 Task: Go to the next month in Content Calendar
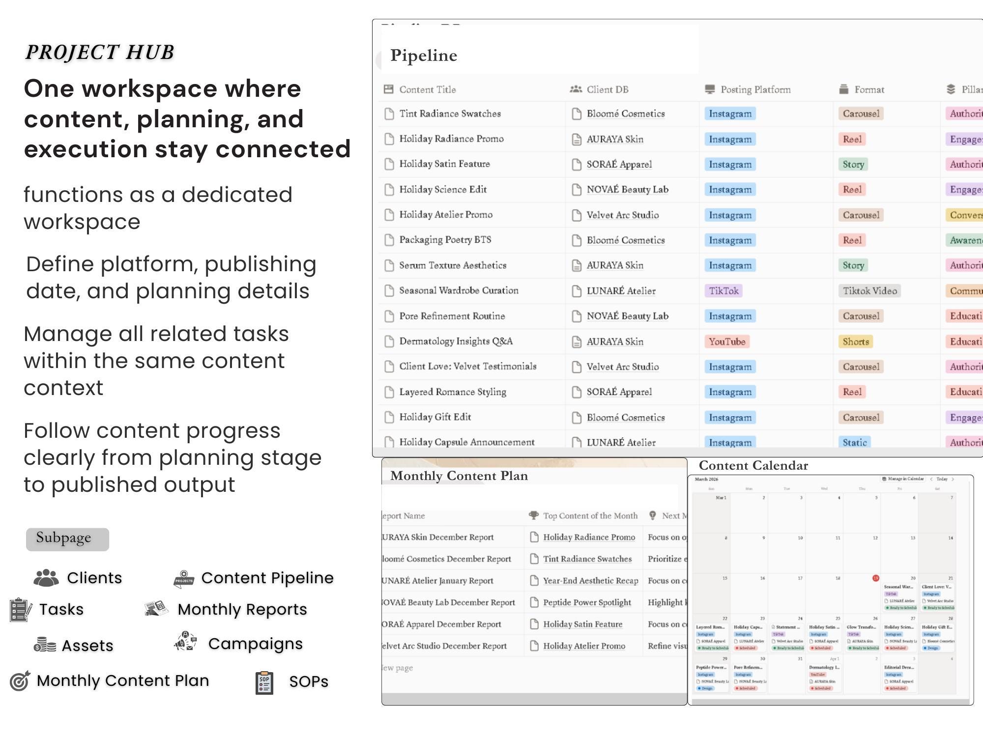point(953,479)
